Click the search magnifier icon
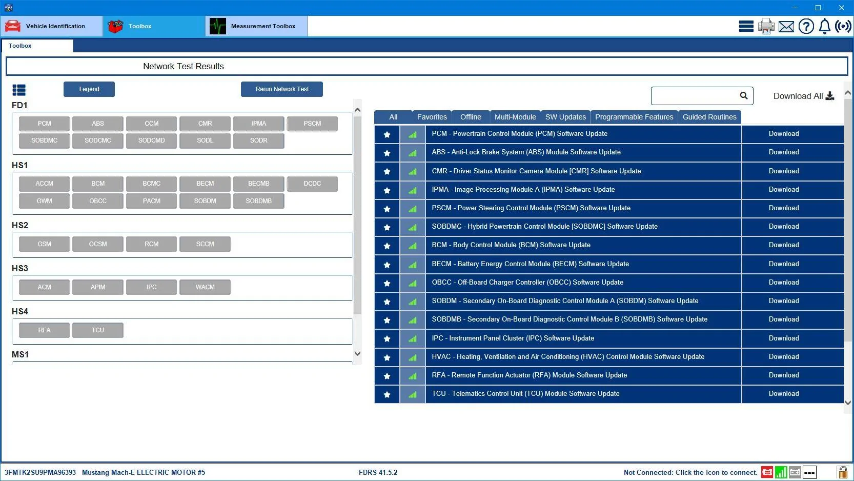Image resolution: width=854 pixels, height=481 pixels. pyautogui.click(x=744, y=95)
